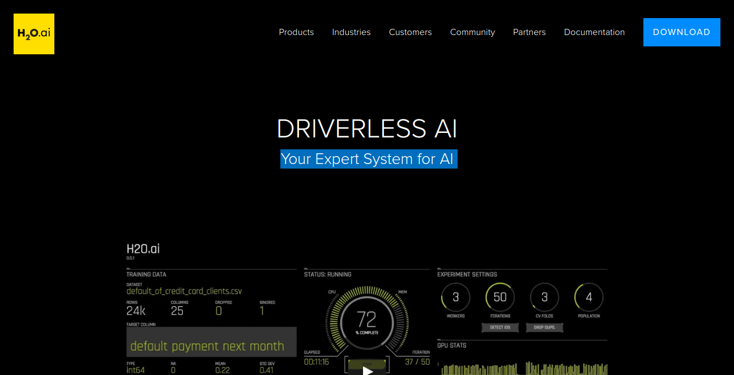
Task: Open the Community menu
Action: point(472,32)
